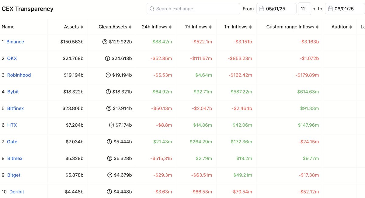Screen dimensions: 365x198
Task: Click the clean assets help icon for Bitmex
Action: pyautogui.click(x=110, y=159)
